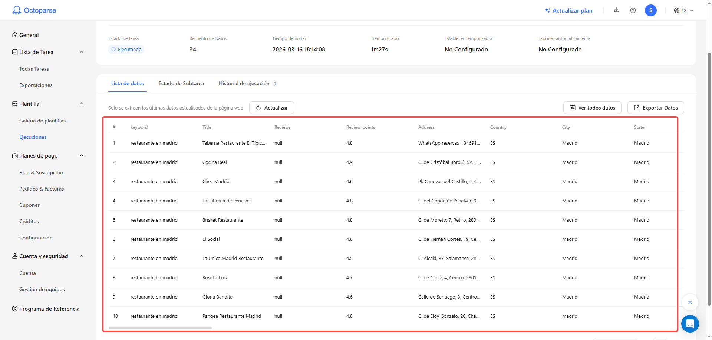712x340 pixels.
Task: Click the scroll-to-top arrow button
Action: coord(690,303)
